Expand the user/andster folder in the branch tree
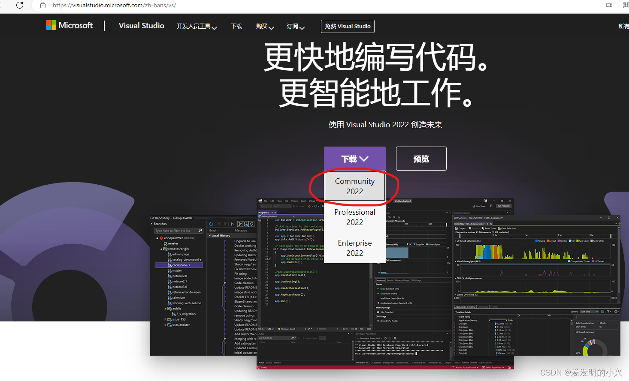The width and height of the screenshot is (629, 381). coord(165,325)
